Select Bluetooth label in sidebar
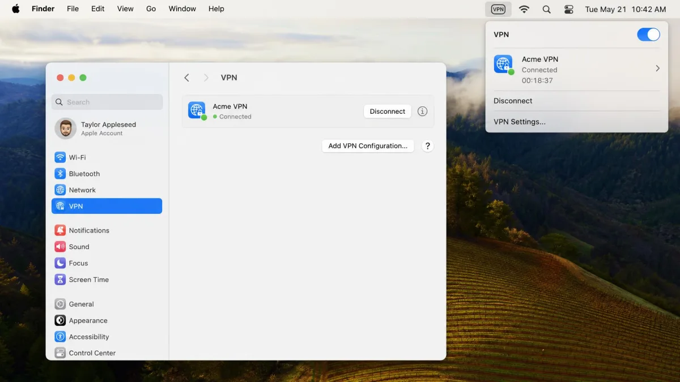The width and height of the screenshot is (680, 382). (84, 174)
